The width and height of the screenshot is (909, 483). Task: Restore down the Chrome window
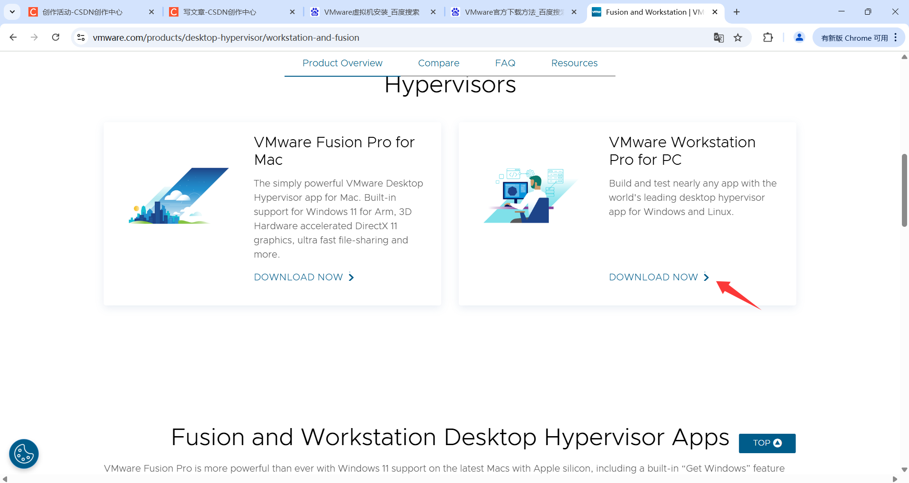868,12
